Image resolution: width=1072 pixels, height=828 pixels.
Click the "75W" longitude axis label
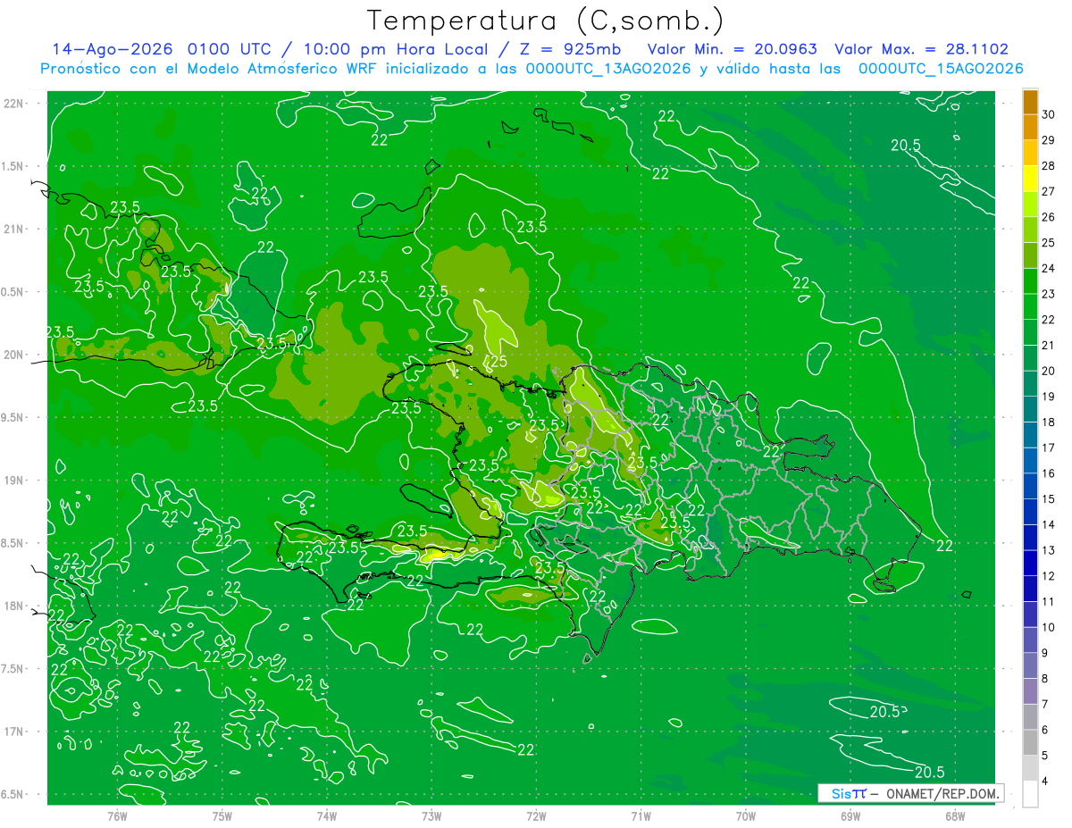pos(222,816)
